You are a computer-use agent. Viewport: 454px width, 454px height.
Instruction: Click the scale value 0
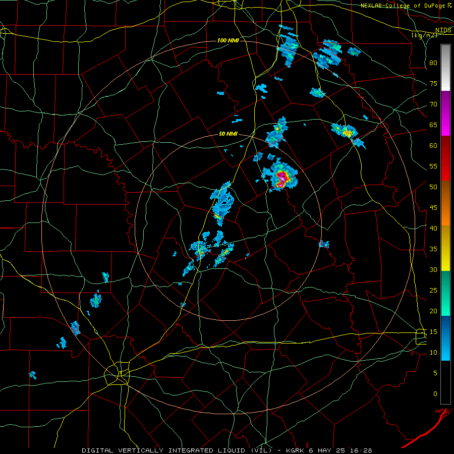point(435,394)
